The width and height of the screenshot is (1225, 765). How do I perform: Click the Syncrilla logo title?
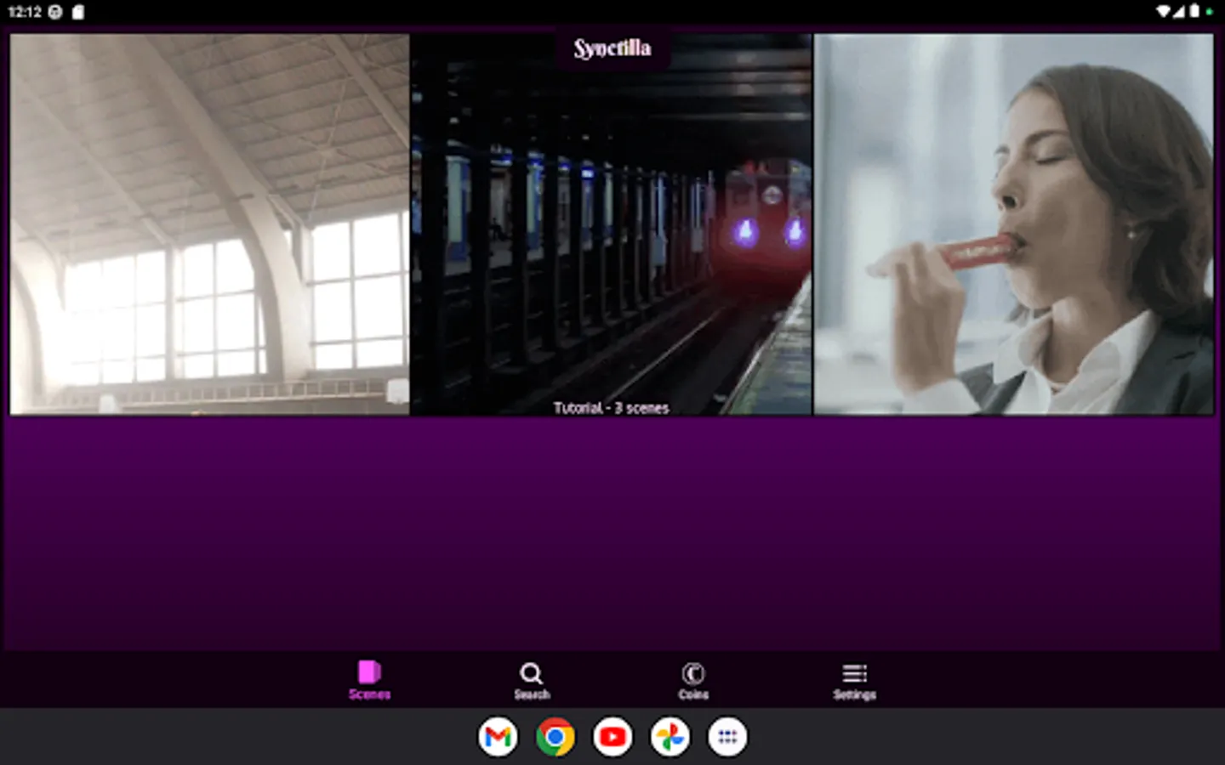click(612, 48)
